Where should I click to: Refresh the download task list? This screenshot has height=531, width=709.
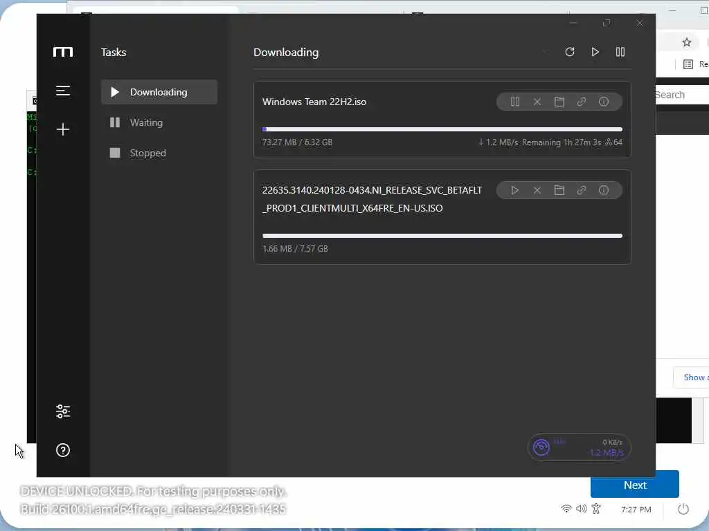[x=570, y=52]
